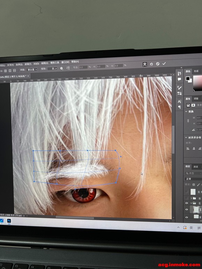202x269 pixels.
Task: Click the reset warp undo arrow icon
Action: [x=151, y=64]
